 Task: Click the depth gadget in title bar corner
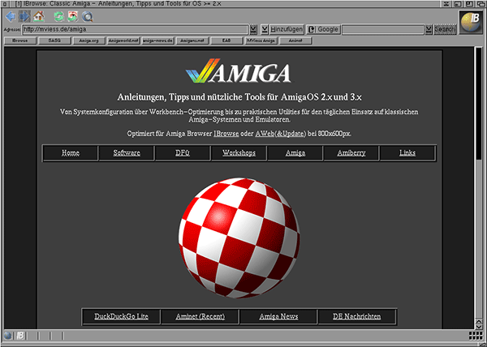481,4
